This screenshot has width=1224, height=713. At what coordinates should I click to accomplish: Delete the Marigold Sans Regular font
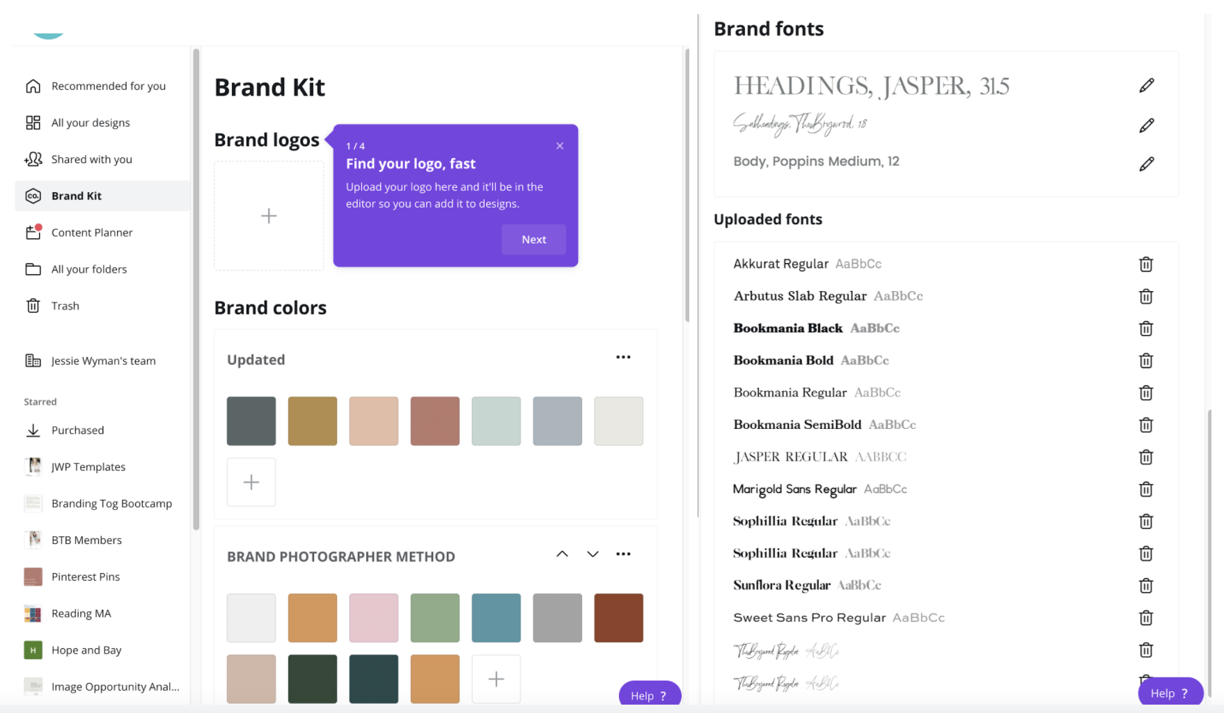(x=1145, y=489)
